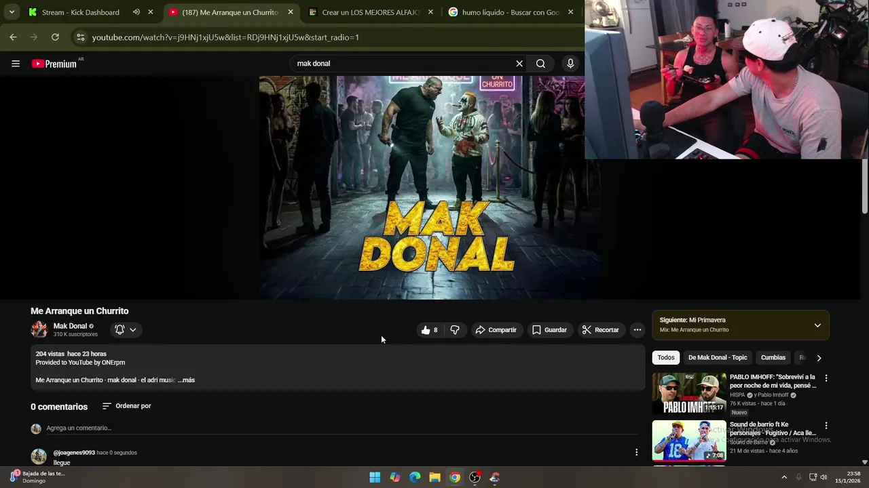This screenshot has width=869, height=488.
Task: Open volume control in system tray
Action: click(824, 477)
